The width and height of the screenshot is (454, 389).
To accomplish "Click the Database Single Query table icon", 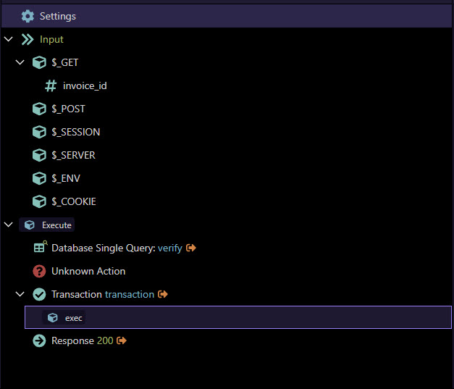I will pos(41,247).
